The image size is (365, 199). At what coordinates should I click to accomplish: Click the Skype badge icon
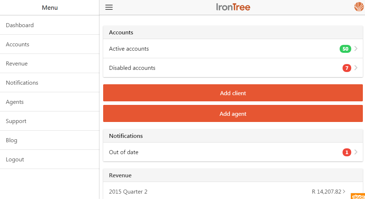click(x=358, y=196)
